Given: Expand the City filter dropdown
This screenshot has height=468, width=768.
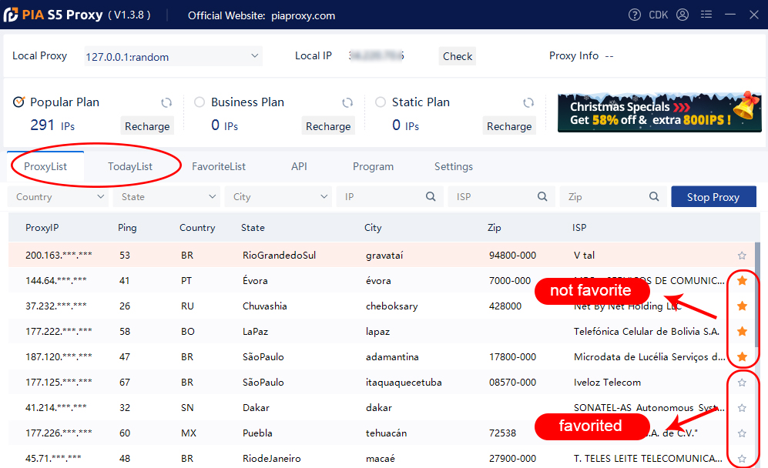Looking at the screenshot, I should click(278, 196).
